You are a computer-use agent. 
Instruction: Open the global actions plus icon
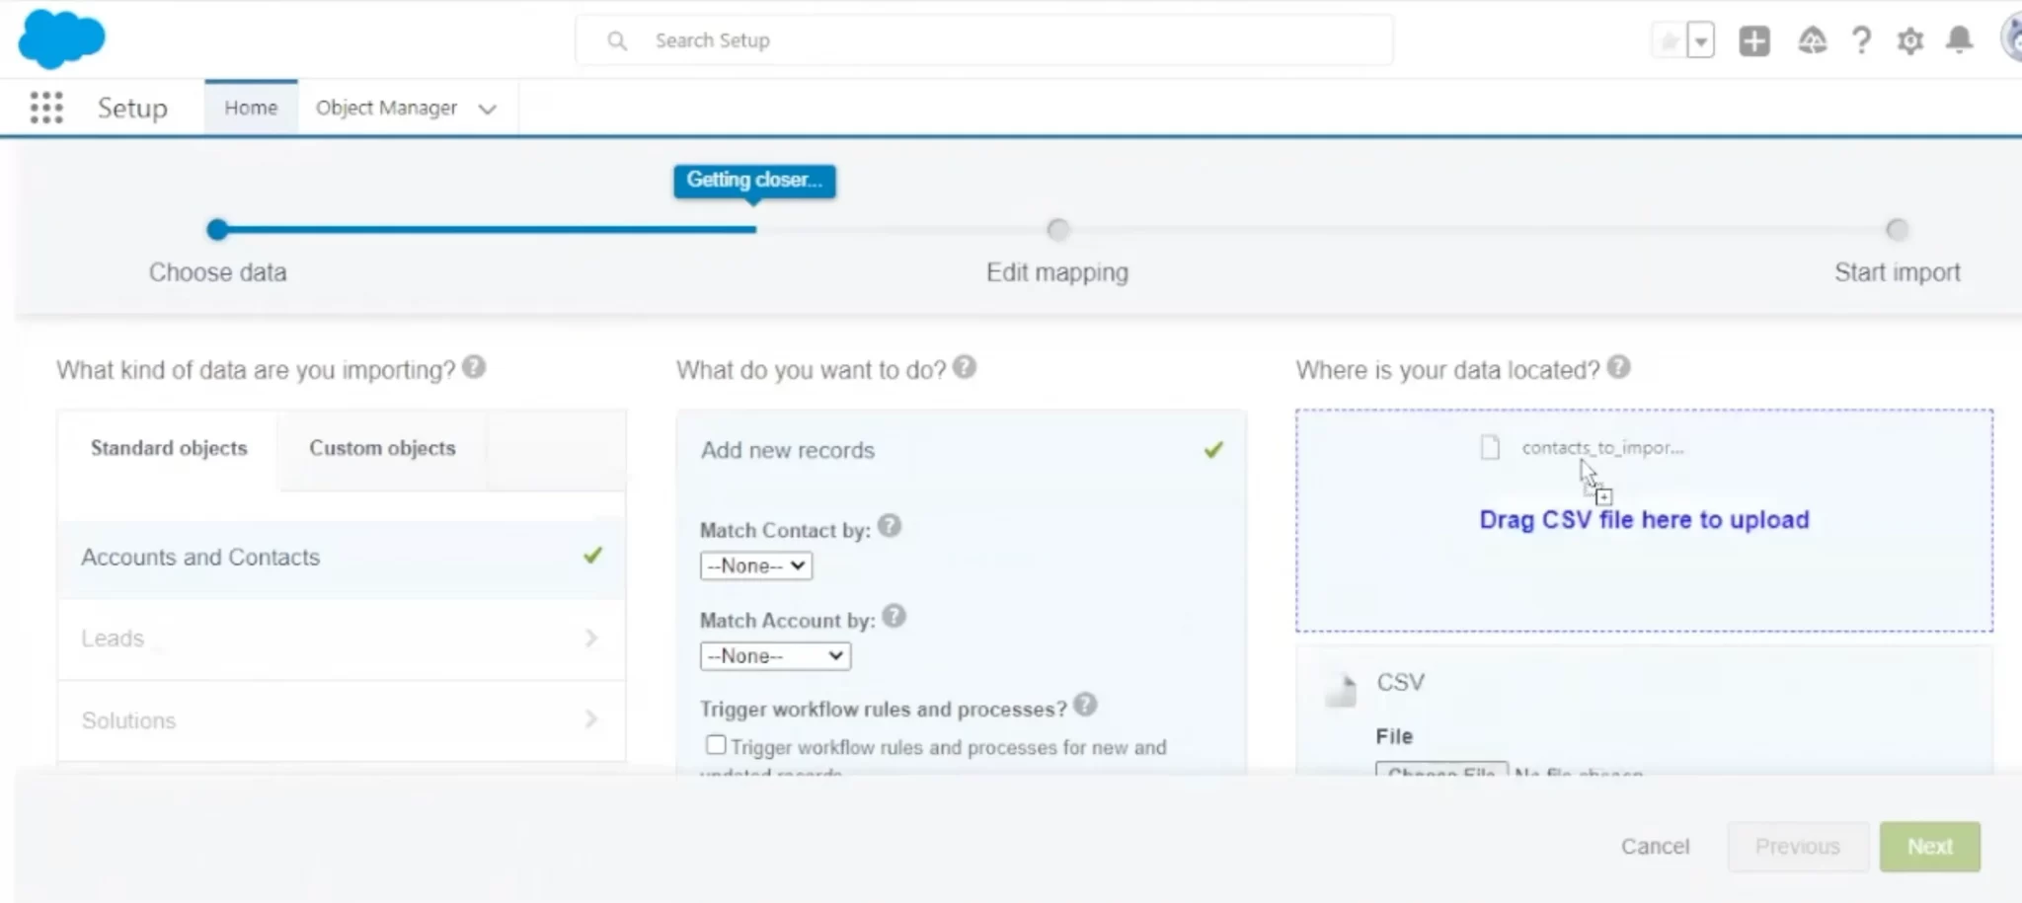[x=1753, y=40]
